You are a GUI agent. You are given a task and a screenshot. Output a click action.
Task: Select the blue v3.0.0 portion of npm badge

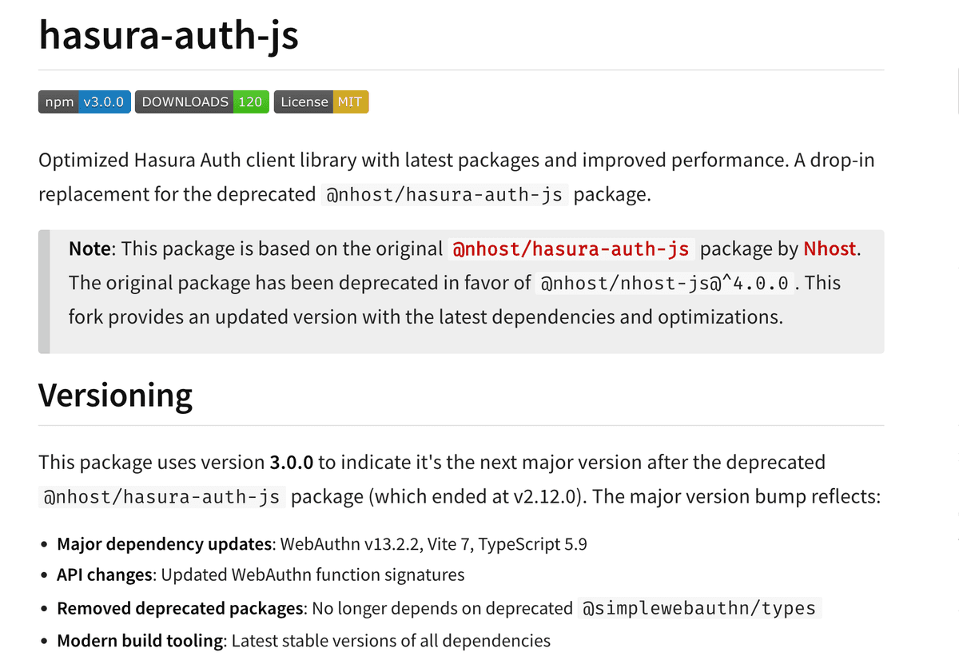pyautogui.click(x=104, y=101)
